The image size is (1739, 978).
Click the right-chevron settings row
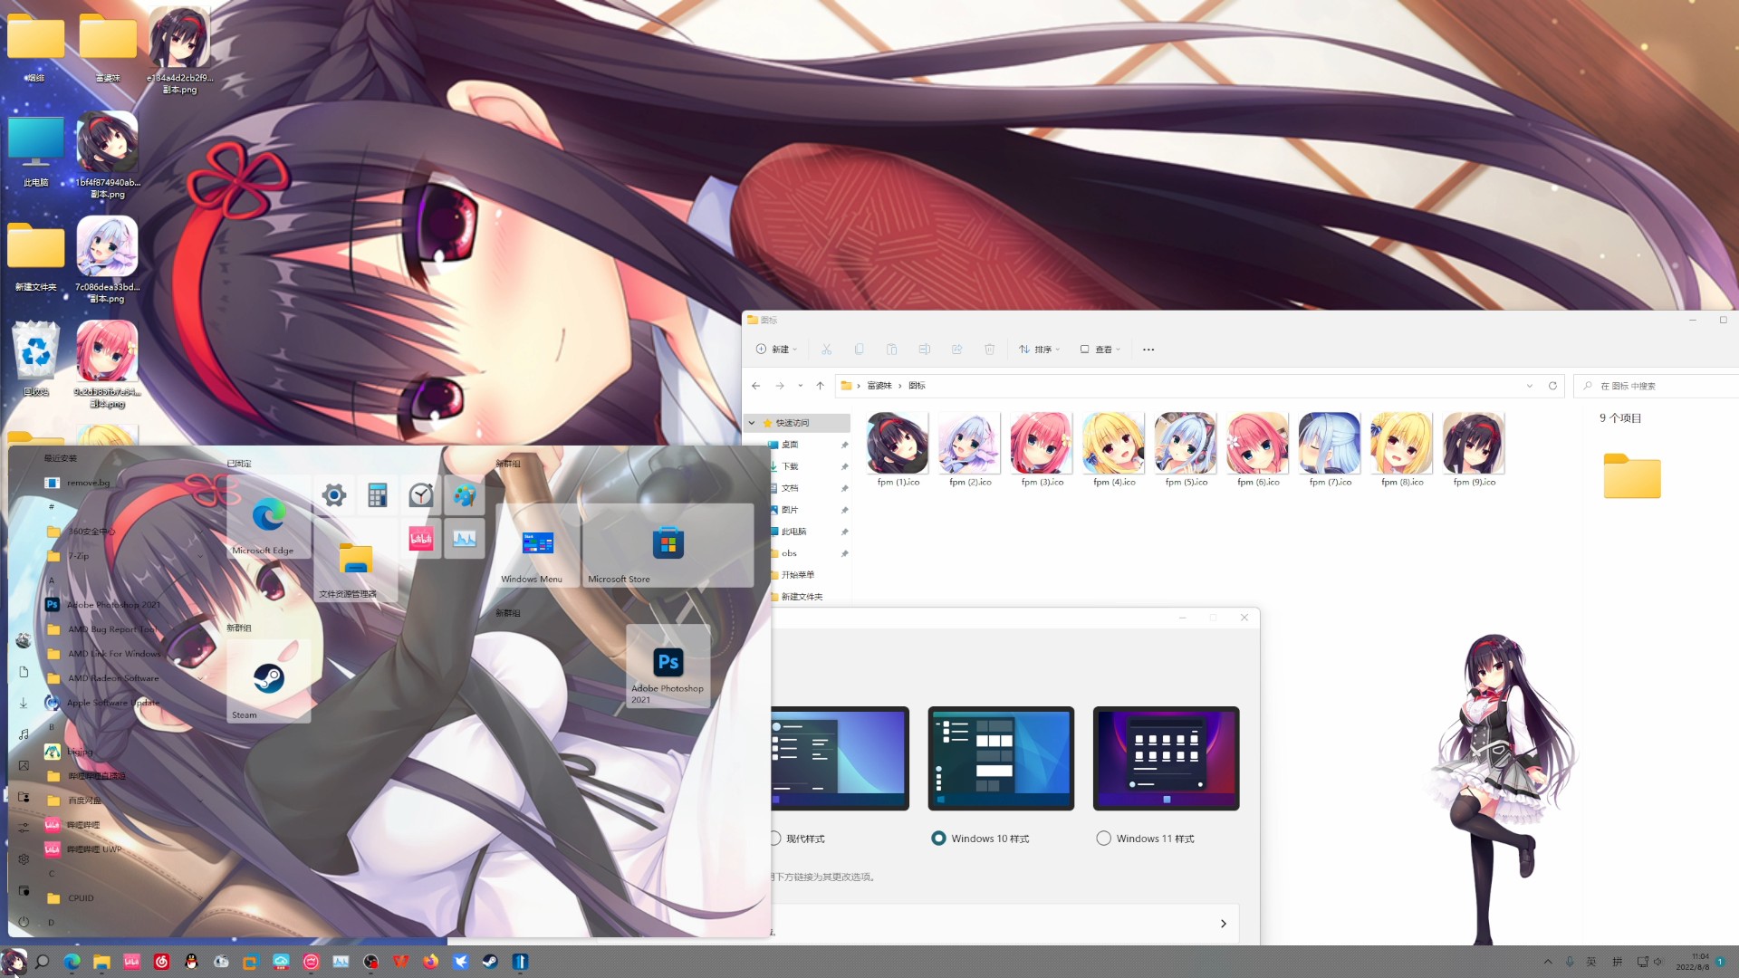(x=1223, y=924)
